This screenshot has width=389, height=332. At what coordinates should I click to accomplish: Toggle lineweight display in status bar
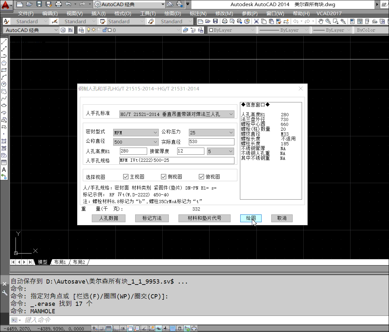point(166,328)
